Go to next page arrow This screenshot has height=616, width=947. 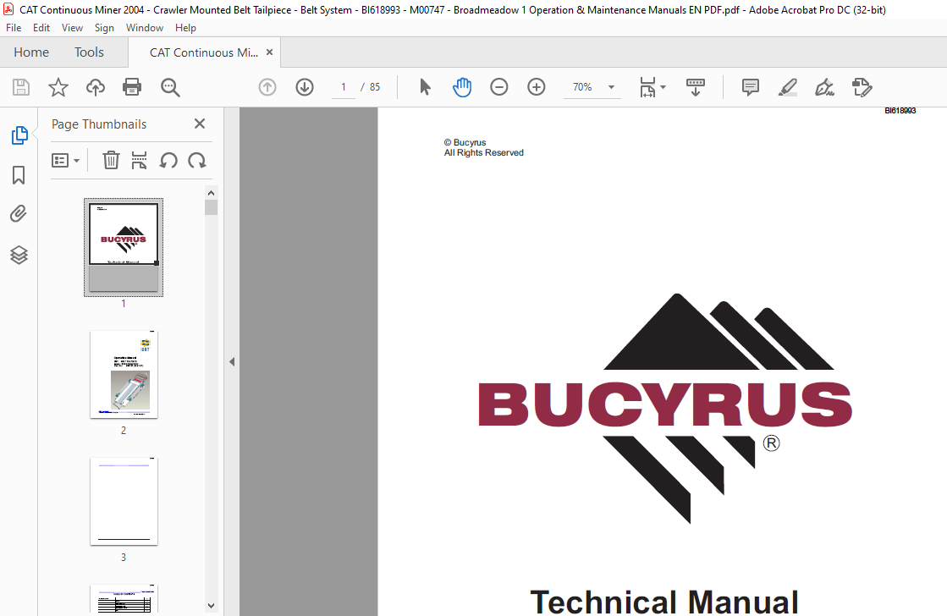(305, 87)
